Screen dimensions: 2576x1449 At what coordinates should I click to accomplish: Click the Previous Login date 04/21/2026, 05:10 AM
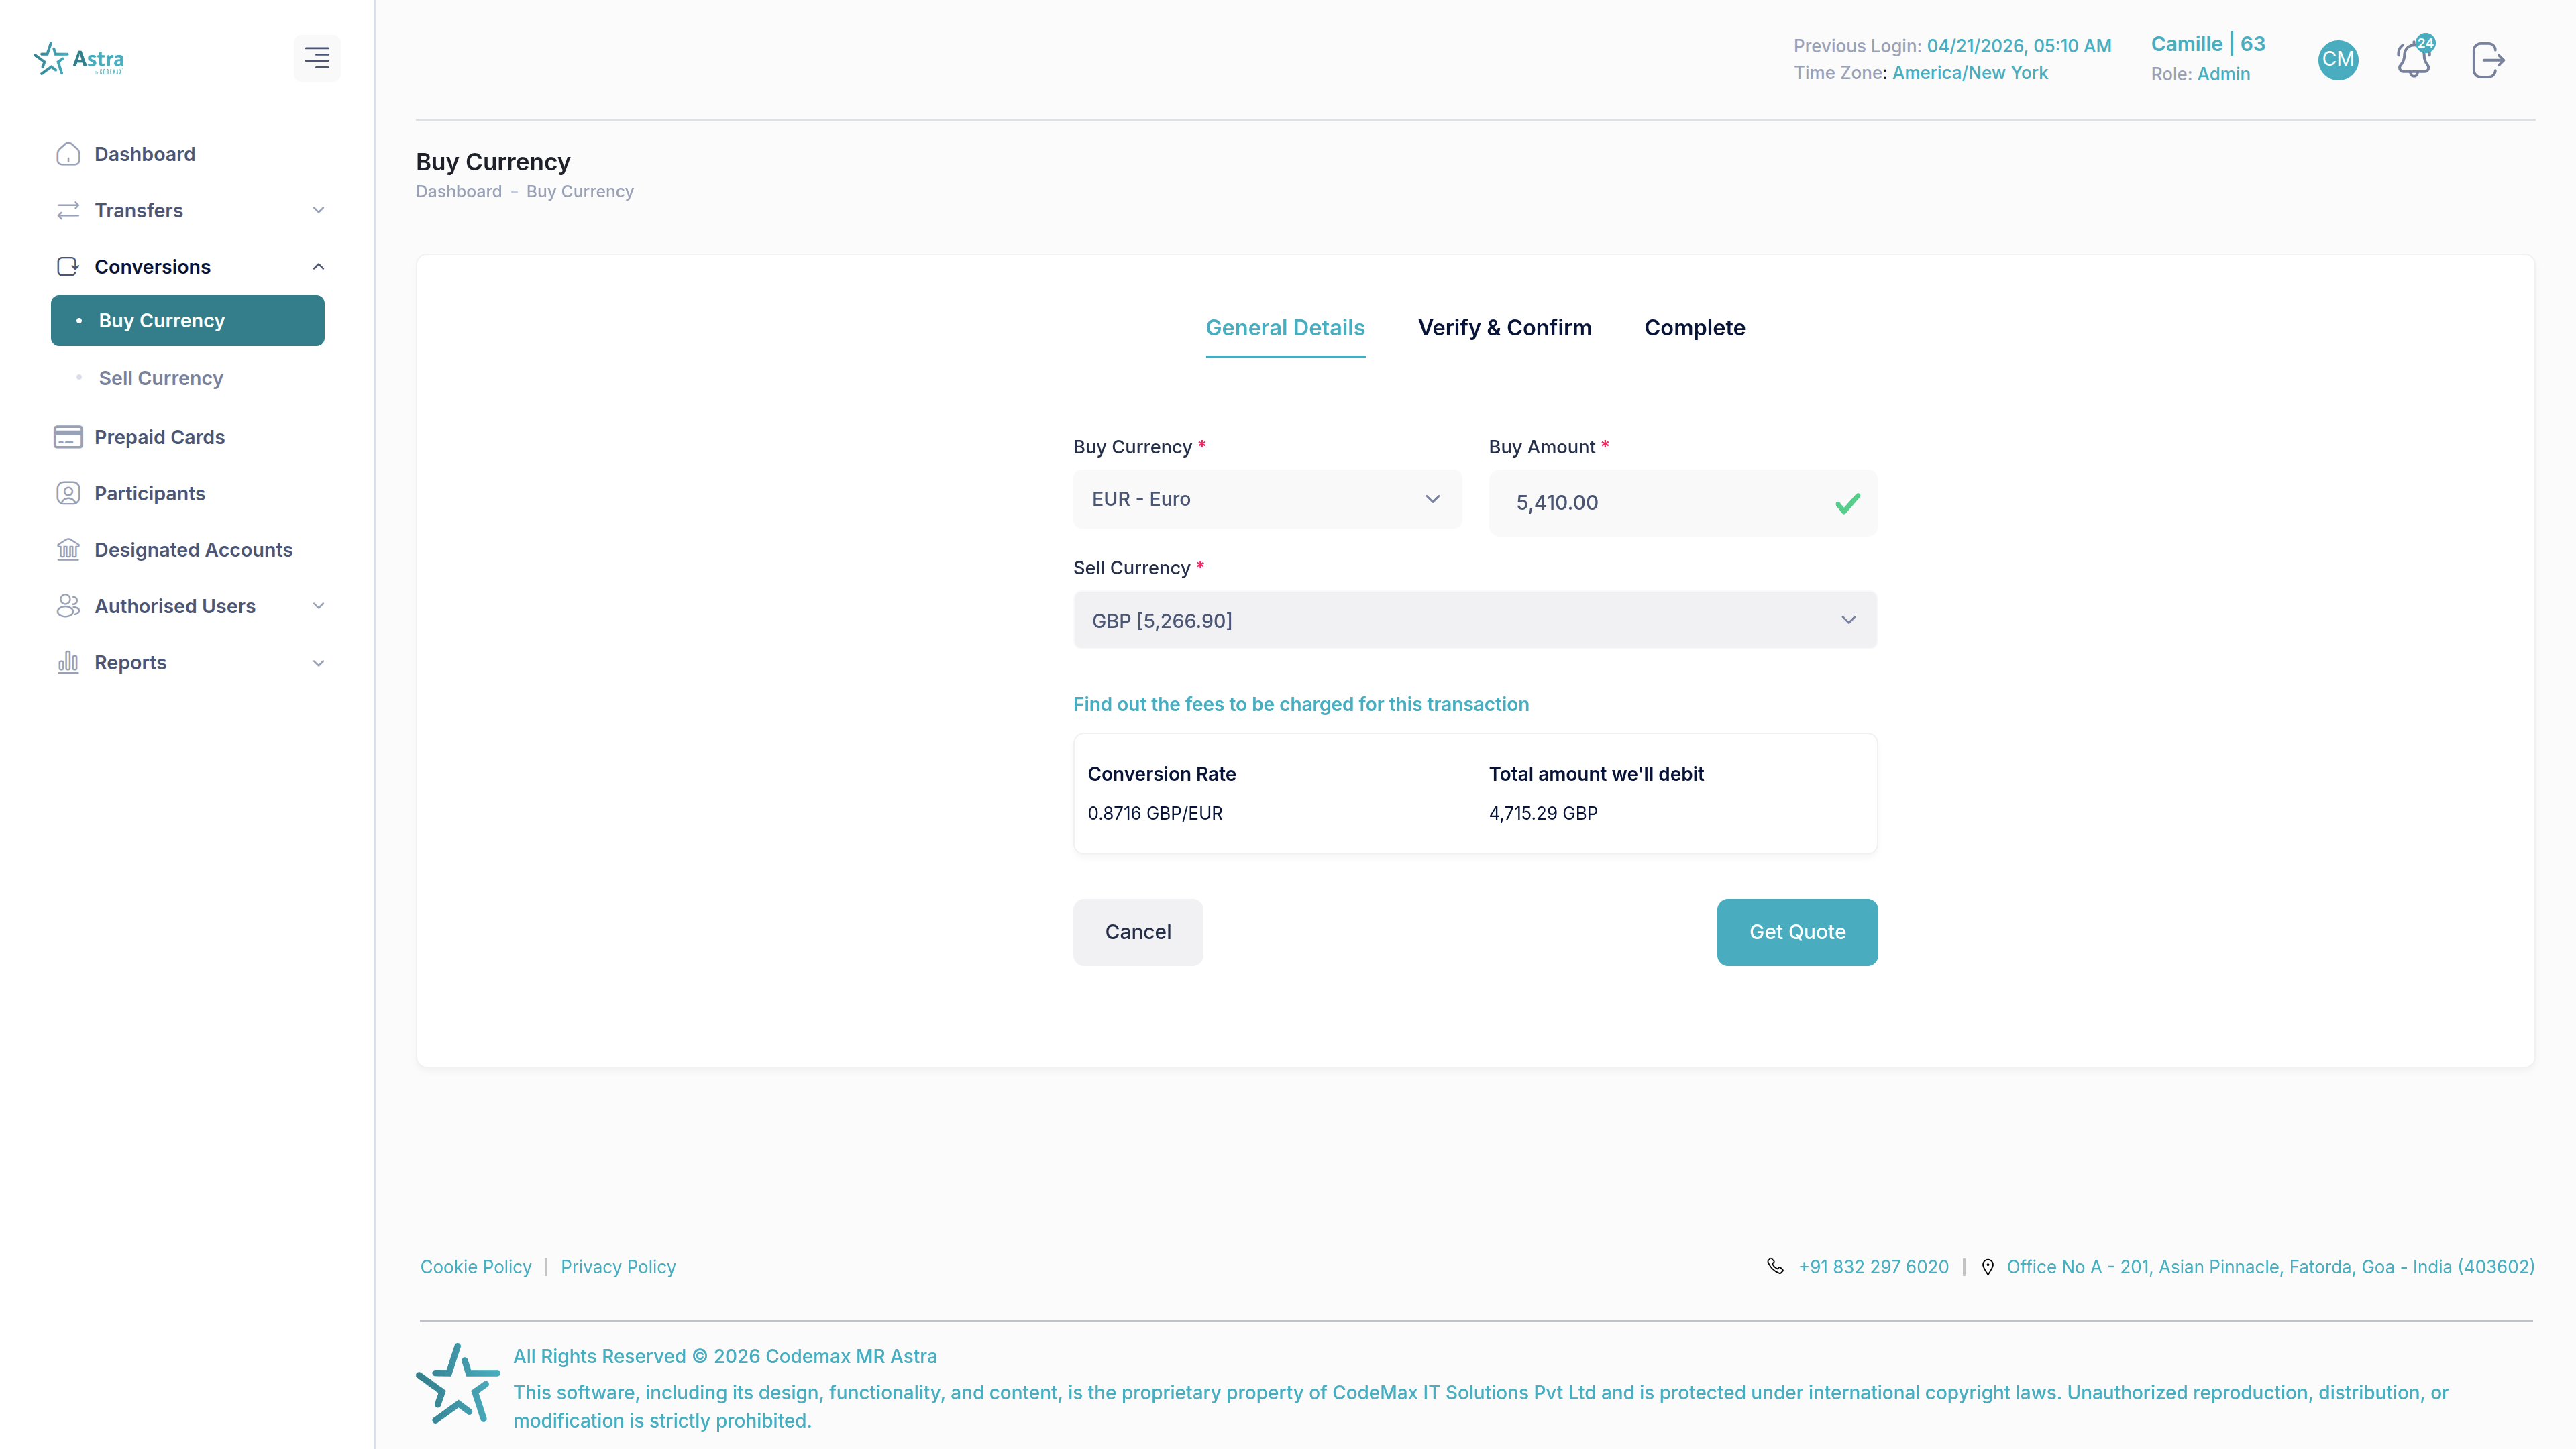(x=2019, y=46)
